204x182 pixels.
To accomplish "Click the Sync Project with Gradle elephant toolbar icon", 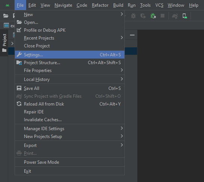I will 175,16.
